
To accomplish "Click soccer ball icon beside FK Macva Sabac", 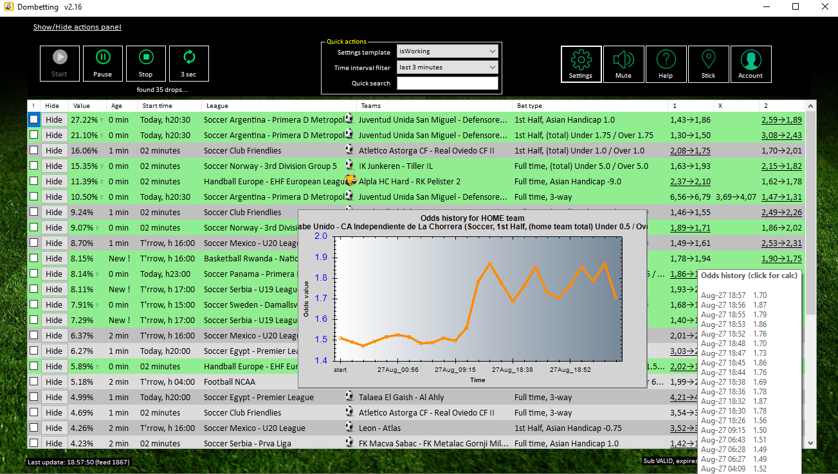I will [x=349, y=443].
